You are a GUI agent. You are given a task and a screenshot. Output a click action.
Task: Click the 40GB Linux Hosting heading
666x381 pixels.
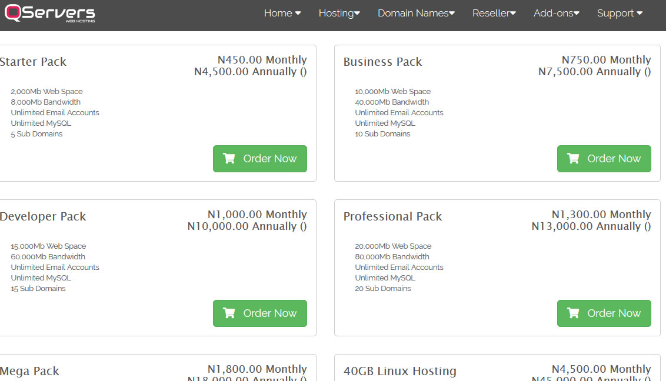coord(400,371)
